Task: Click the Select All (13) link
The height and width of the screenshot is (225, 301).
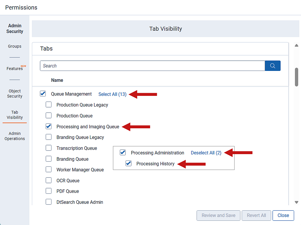Action: (x=112, y=94)
